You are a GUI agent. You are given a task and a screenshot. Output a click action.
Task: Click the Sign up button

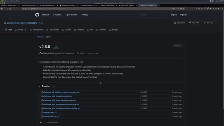(183, 15)
